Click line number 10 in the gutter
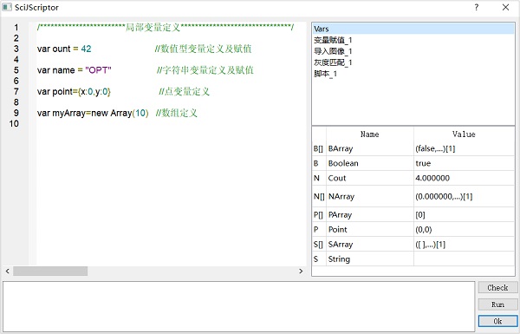The height and width of the screenshot is (334, 520). (x=14, y=123)
